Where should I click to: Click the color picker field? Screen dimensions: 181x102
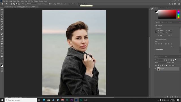click(x=167, y=14)
